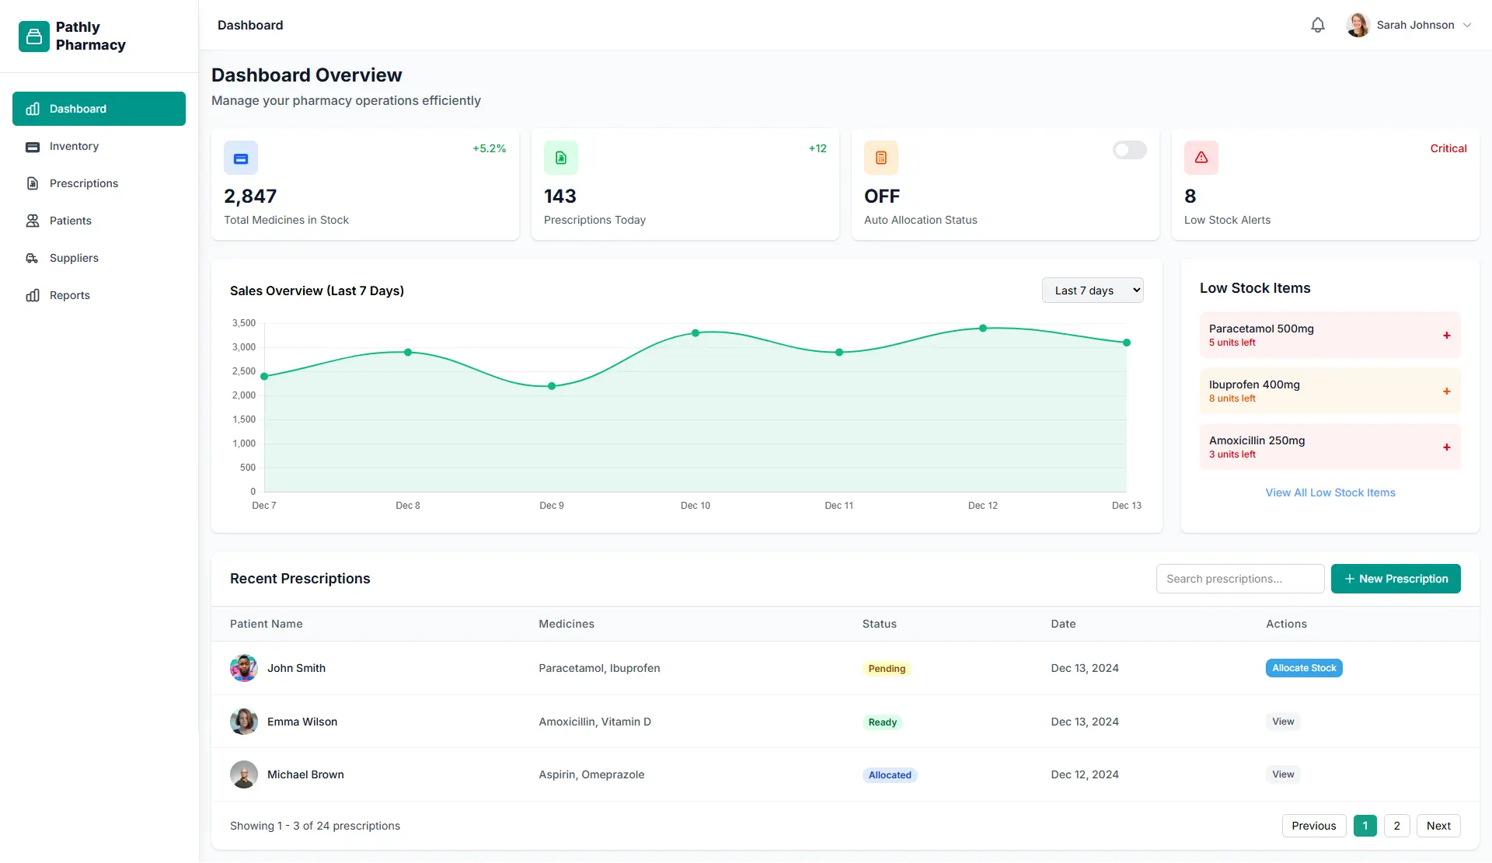Click the plus icon for Ibuprofen 400mg
This screenshot has height=863, width=1492.
click(x=1447, y=391)
